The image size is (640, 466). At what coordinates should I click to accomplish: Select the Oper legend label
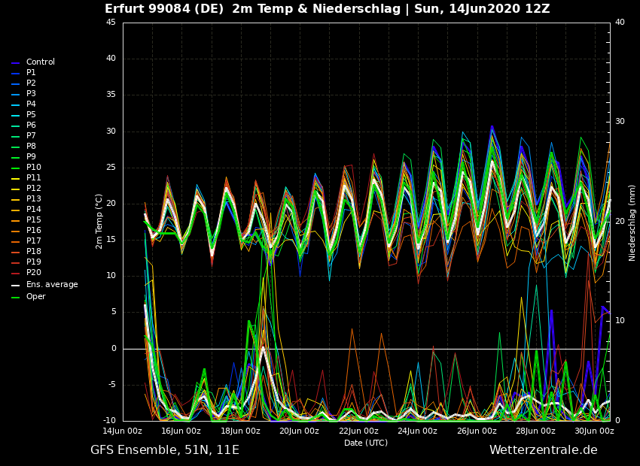point(35,297)
